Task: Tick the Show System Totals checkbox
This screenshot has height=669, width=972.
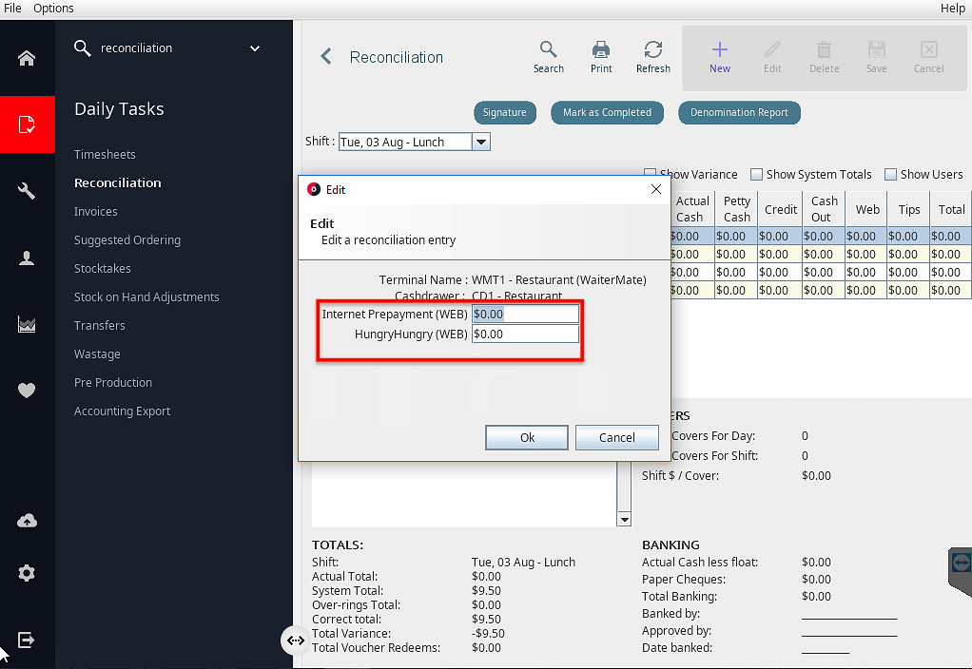Action: [756, 175]
